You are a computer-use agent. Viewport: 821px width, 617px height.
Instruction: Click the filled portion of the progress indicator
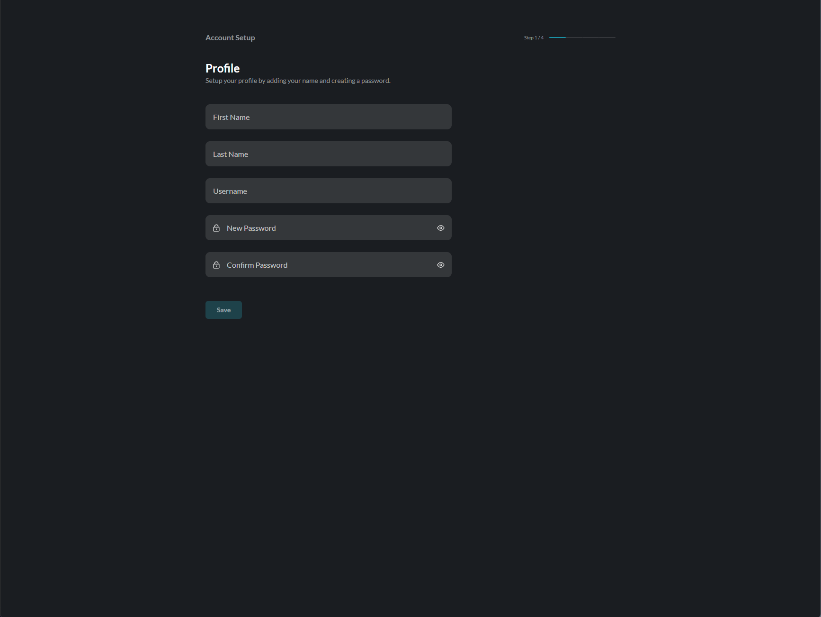point(556,37)
